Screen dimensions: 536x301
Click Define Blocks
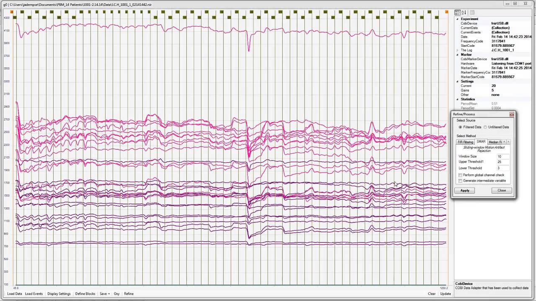click(x=85, y=294)
